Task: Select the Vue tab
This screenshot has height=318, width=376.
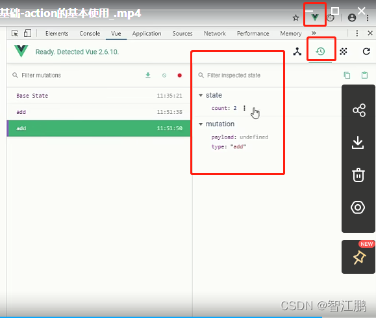Action: tap(116, 34)
